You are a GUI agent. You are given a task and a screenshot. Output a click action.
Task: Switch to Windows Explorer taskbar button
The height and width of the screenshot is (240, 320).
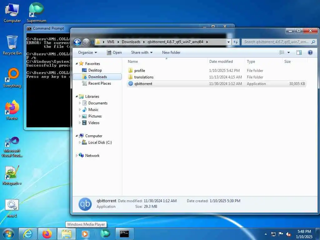point(67,234)
